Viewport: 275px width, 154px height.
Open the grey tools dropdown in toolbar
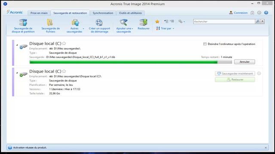click(181, 21)
